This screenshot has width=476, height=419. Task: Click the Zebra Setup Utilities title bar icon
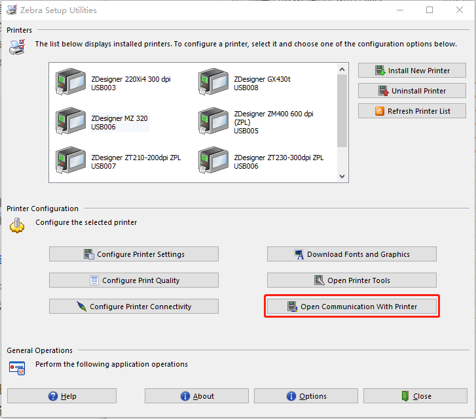pyautogui.click(x=12, y=10)
